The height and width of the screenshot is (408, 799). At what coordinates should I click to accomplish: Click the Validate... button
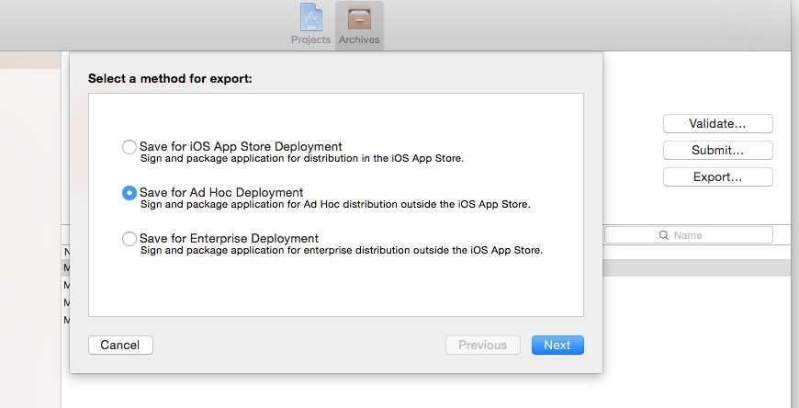717,123
